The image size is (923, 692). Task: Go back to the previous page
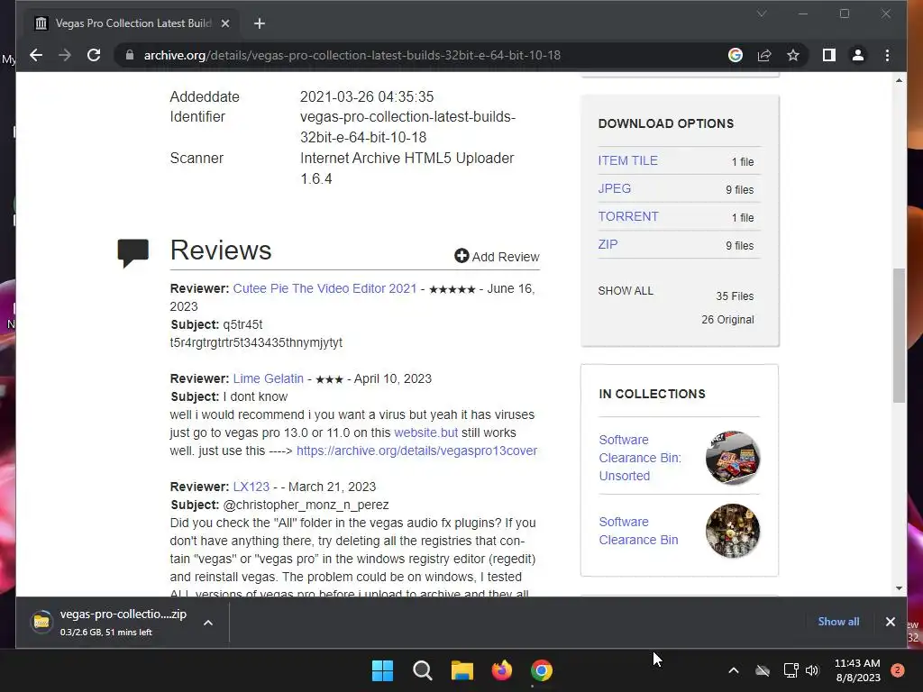click(36, 55)
